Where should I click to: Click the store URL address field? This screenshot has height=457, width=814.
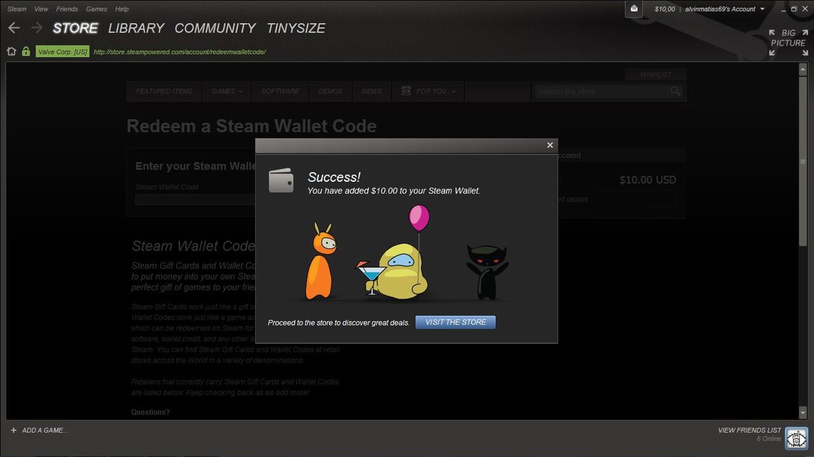tap(179, 52)
